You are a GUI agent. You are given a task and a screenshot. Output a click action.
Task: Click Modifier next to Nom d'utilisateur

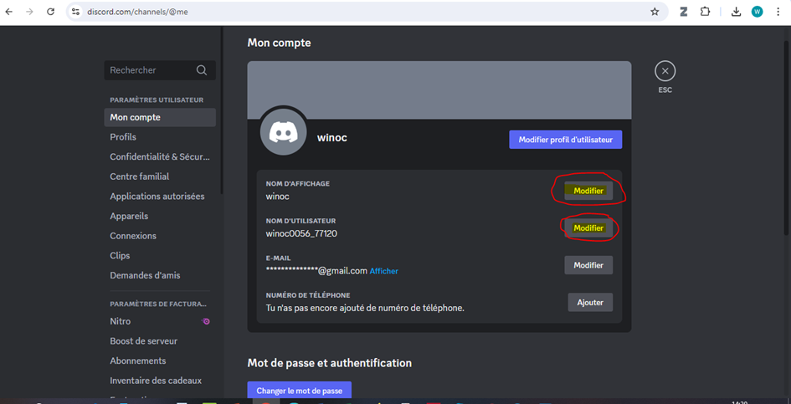click(588, 228)
